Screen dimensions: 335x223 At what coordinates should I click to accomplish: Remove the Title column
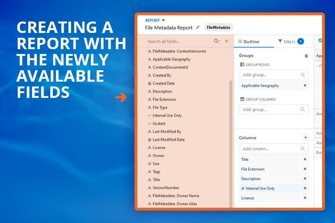coord(305,159)
